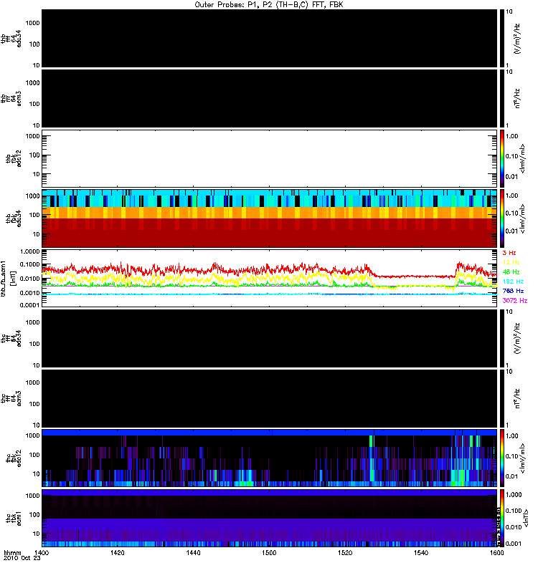
Task: Click the thc fbk edc12 color bar
Action: tap(502, 458)
